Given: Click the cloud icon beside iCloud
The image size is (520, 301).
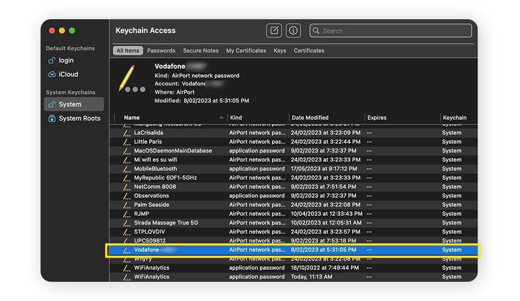Looking at the screenshot, I should [x=51, y=74].
